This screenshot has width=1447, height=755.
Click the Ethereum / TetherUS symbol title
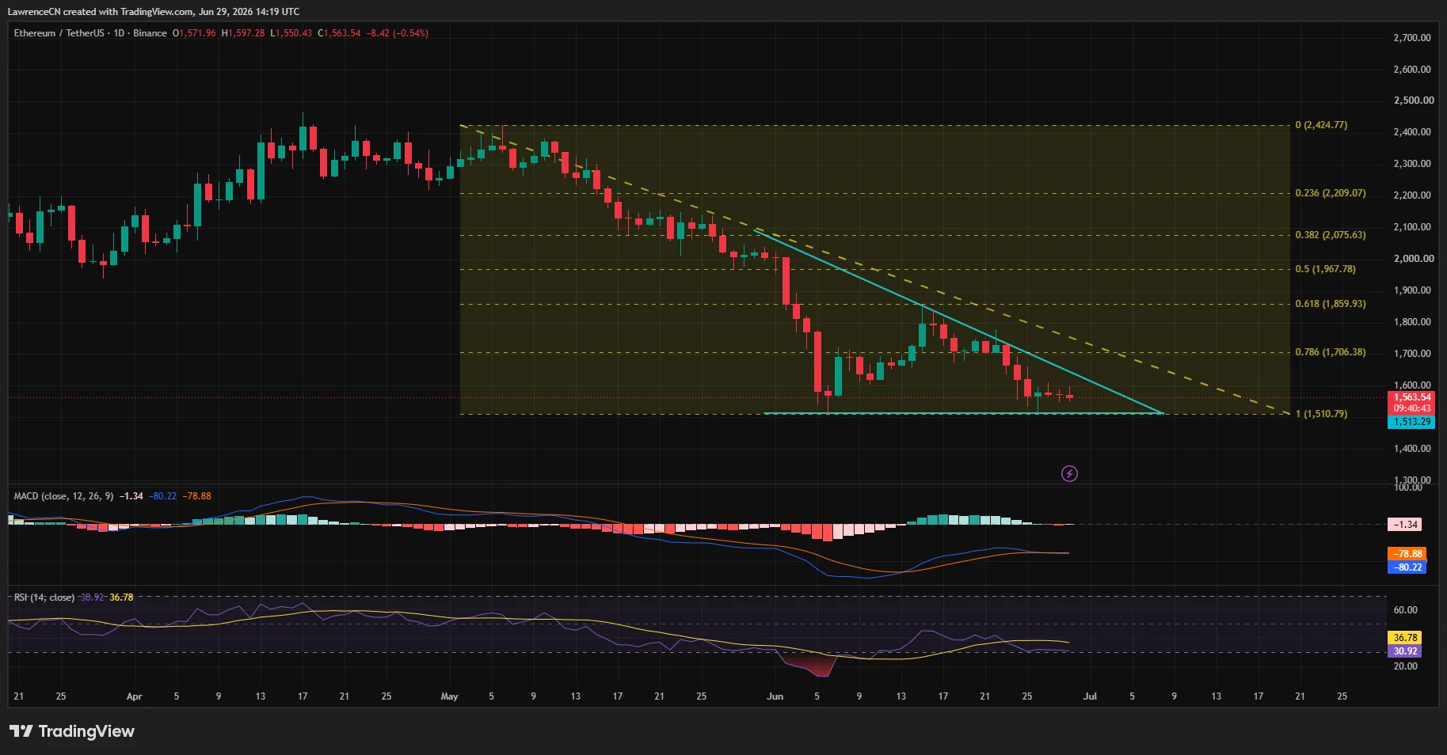[x=59, y=33]
